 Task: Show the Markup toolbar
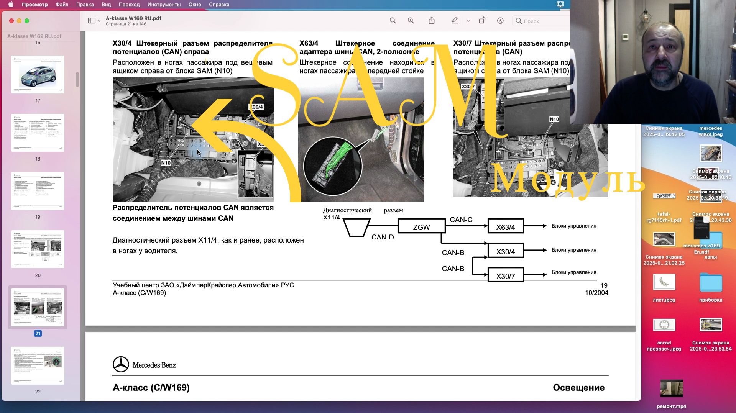500,21
